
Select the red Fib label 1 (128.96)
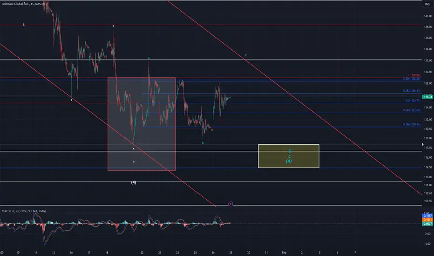tap(414, 75)
